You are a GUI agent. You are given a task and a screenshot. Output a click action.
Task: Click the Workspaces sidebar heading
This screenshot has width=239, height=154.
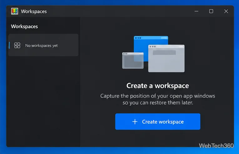click(24, 27)
